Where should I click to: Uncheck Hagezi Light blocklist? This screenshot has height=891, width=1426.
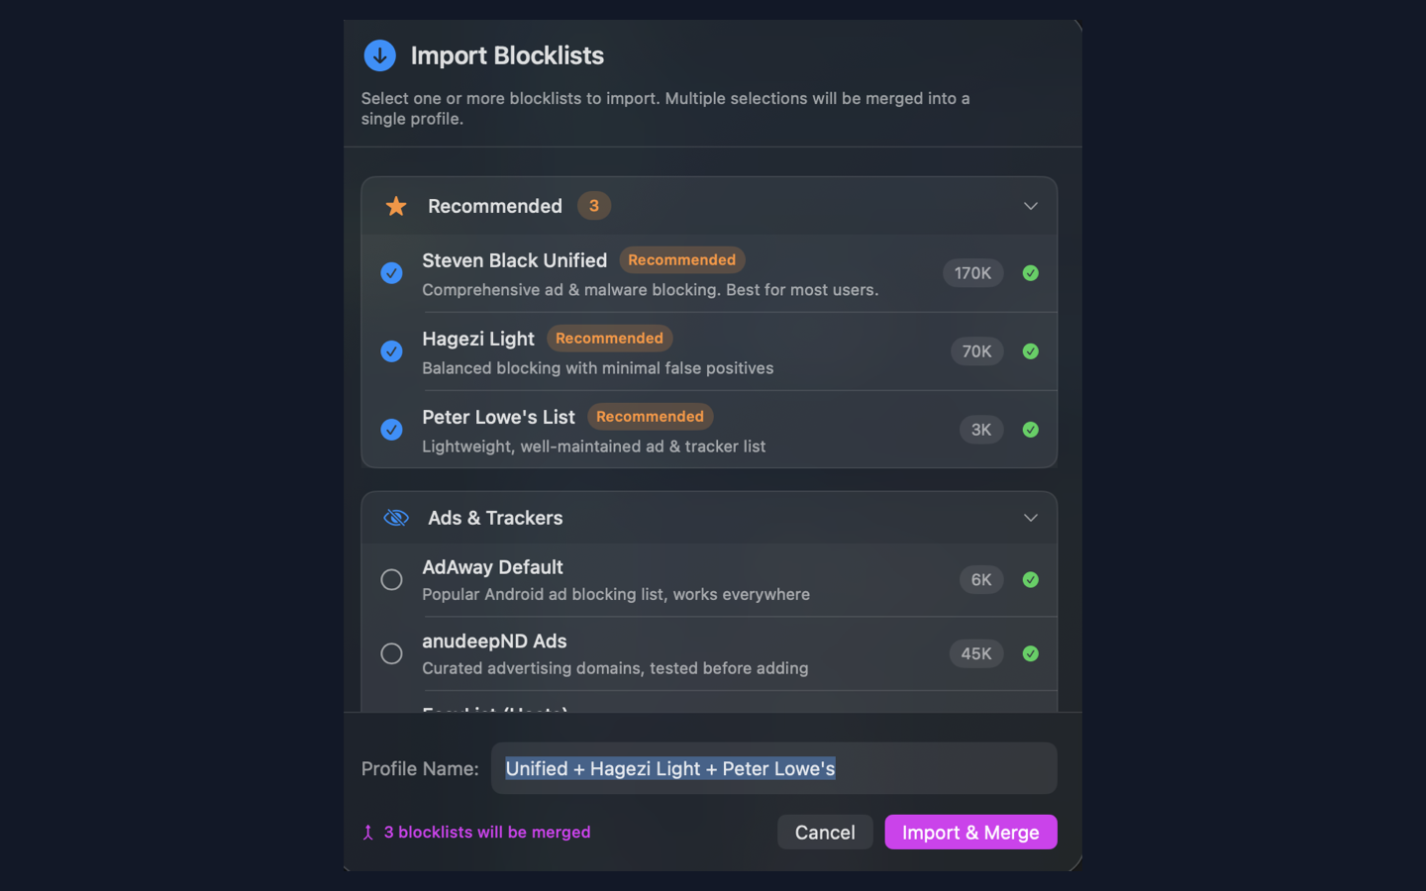pyautogui.click(x=392, y=351)
